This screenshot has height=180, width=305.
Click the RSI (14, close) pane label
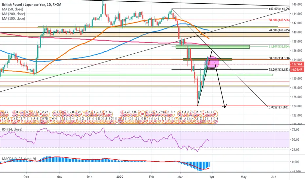(12, 129)
